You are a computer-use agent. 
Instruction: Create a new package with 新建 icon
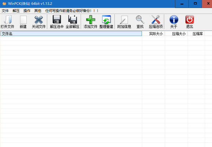[x=23, y=22]
